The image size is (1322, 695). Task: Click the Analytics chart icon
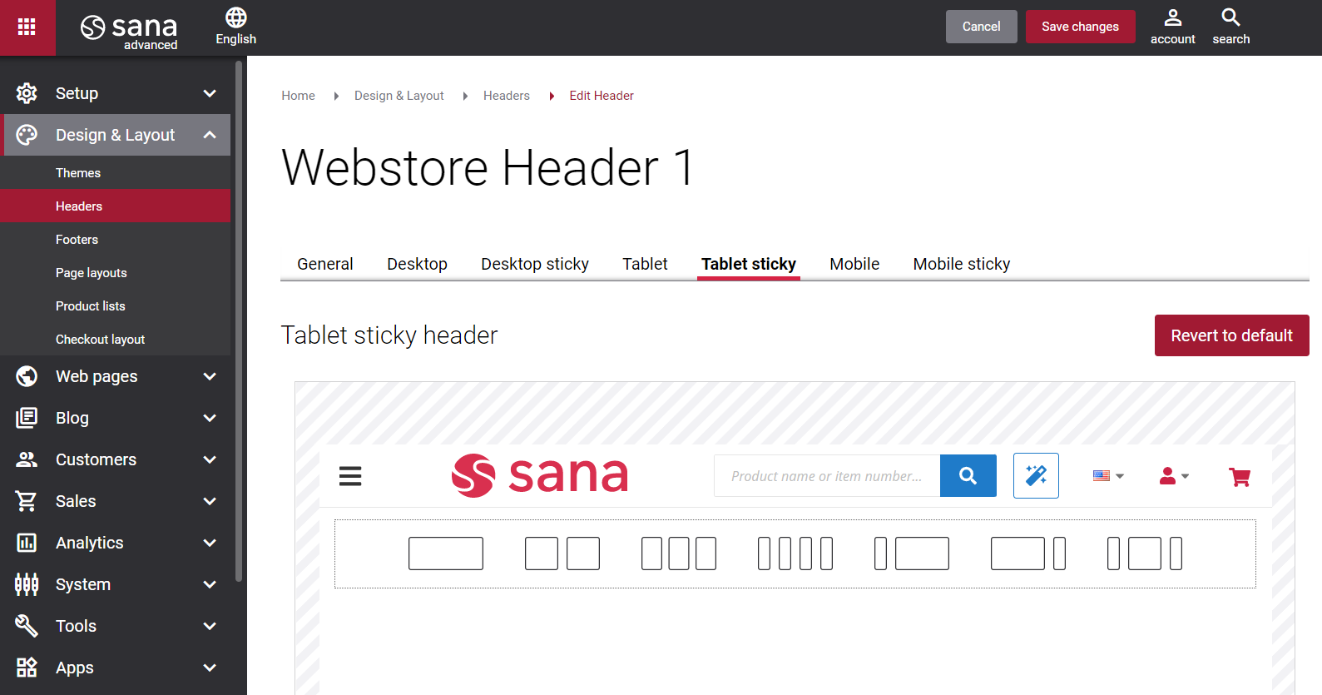[x=27, y=543]
